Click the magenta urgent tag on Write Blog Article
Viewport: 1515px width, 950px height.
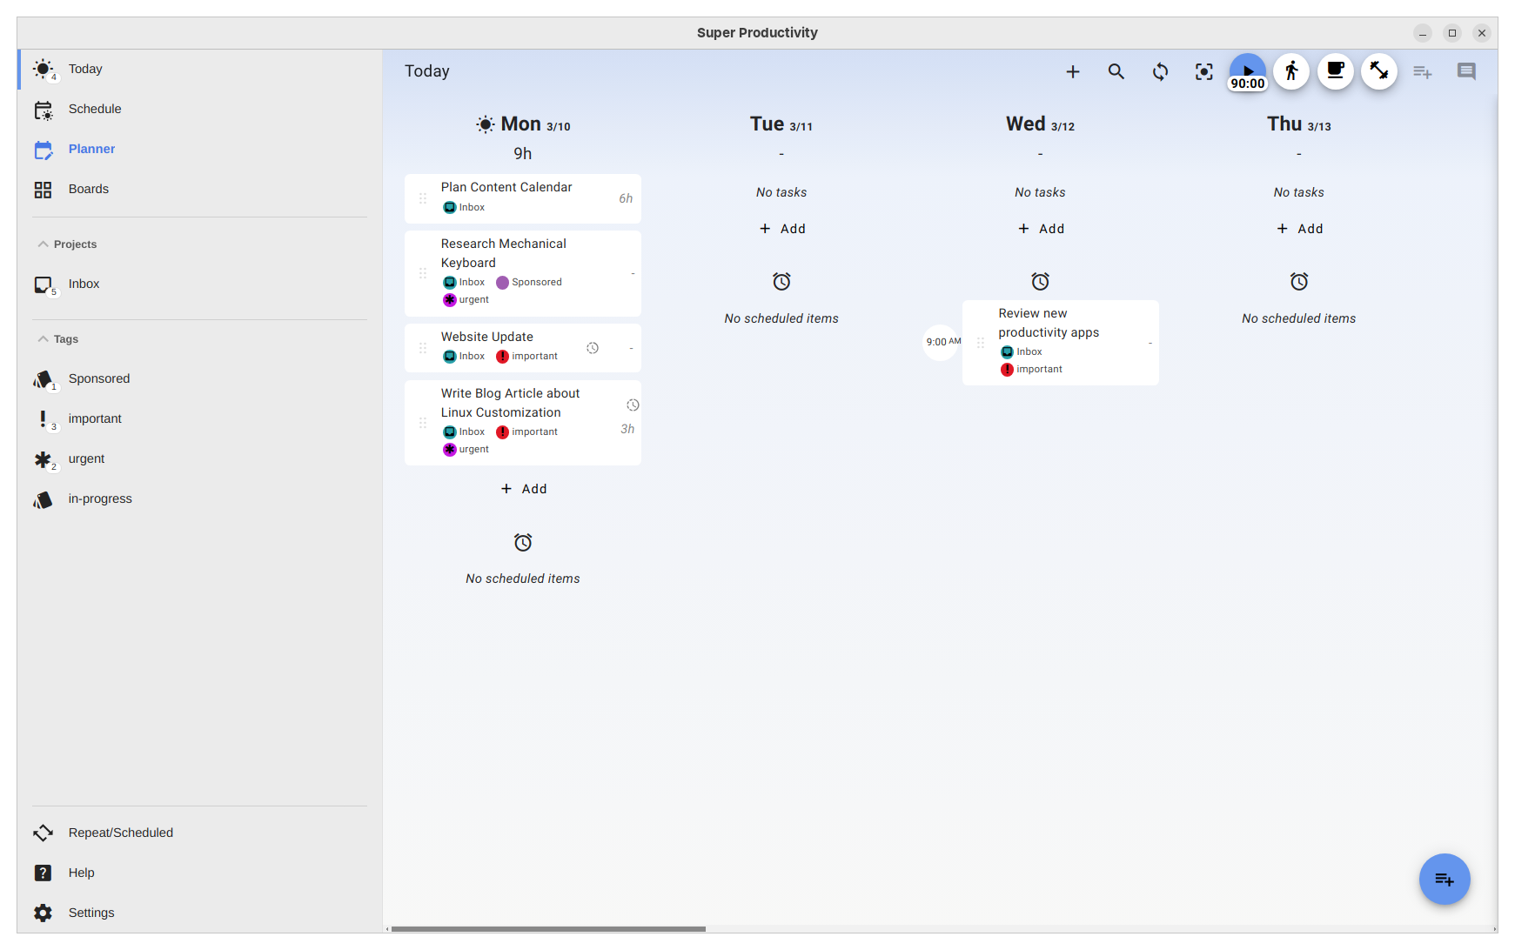point(466,450)
